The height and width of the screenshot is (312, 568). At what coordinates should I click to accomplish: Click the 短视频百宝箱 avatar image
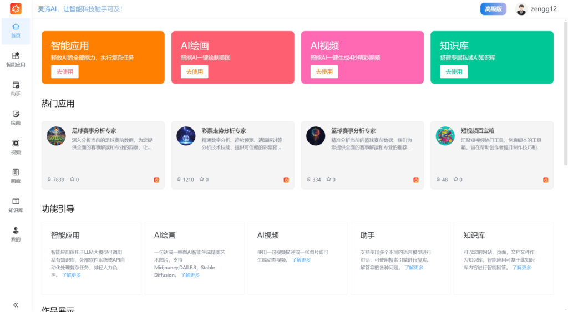(445, 136)
